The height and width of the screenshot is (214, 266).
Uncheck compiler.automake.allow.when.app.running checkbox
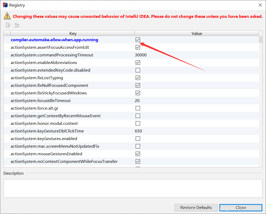point(138,40)
